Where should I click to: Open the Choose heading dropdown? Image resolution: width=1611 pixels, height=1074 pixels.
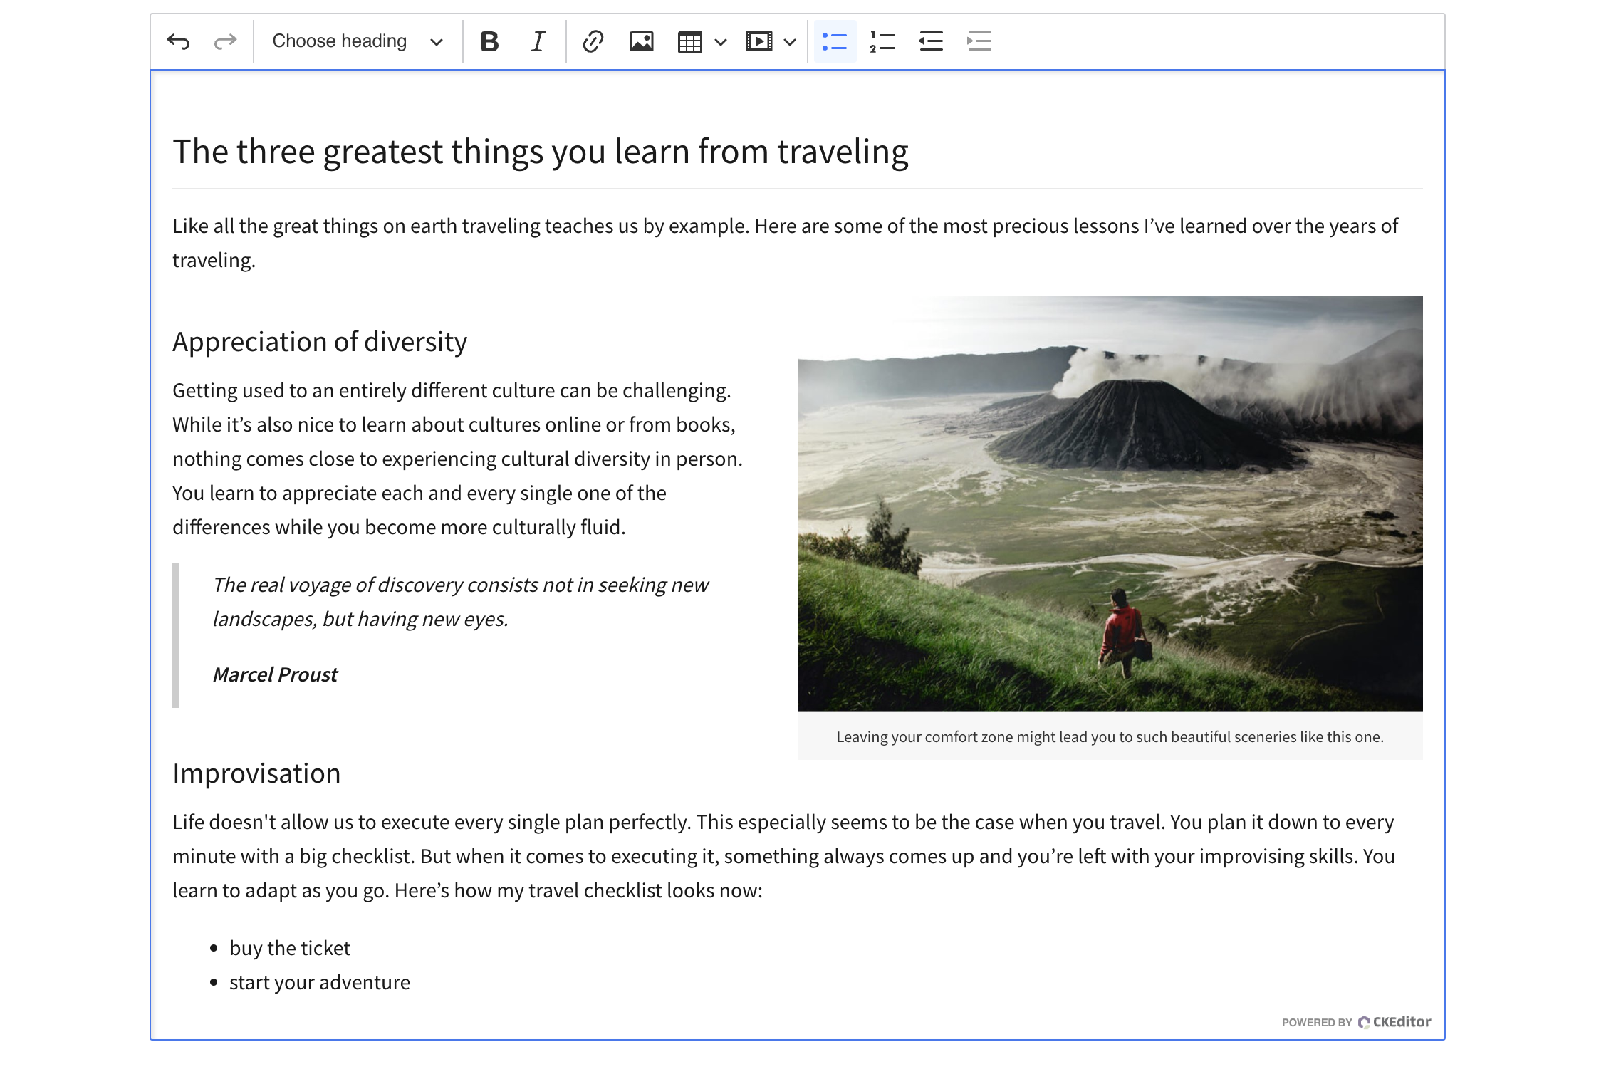coord(357,41)
